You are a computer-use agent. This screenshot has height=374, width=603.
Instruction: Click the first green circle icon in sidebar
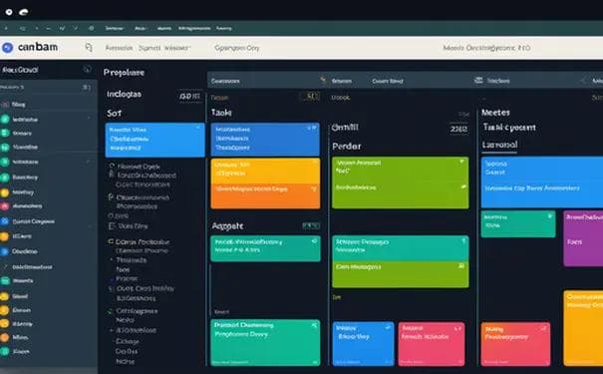coord(5,120)
